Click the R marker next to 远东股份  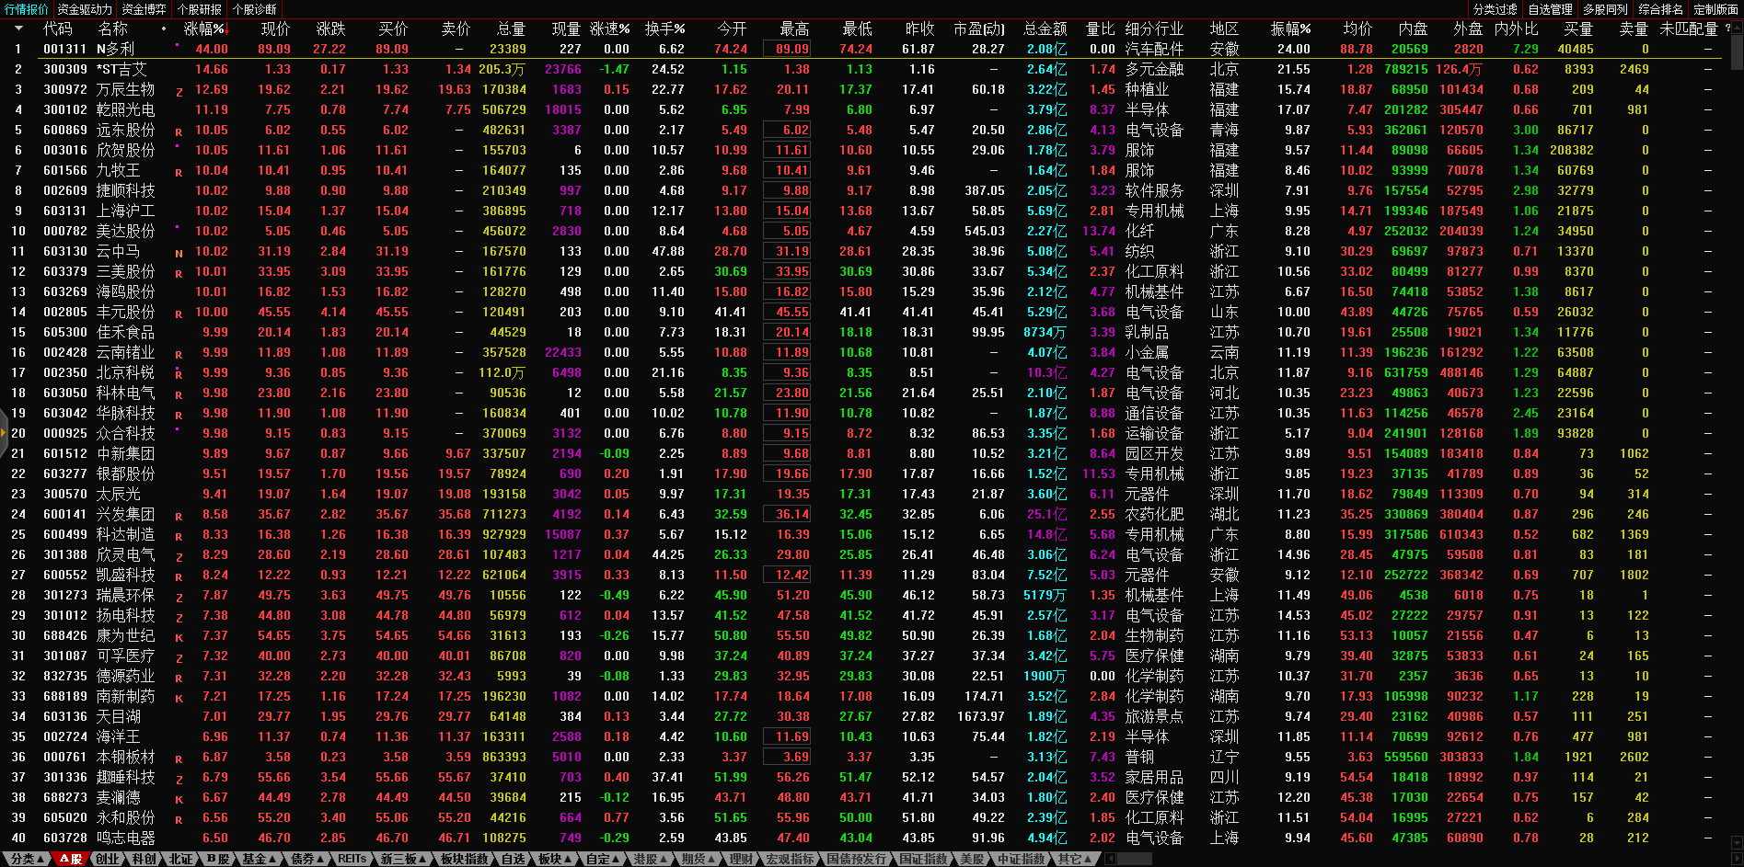[179, 131]
